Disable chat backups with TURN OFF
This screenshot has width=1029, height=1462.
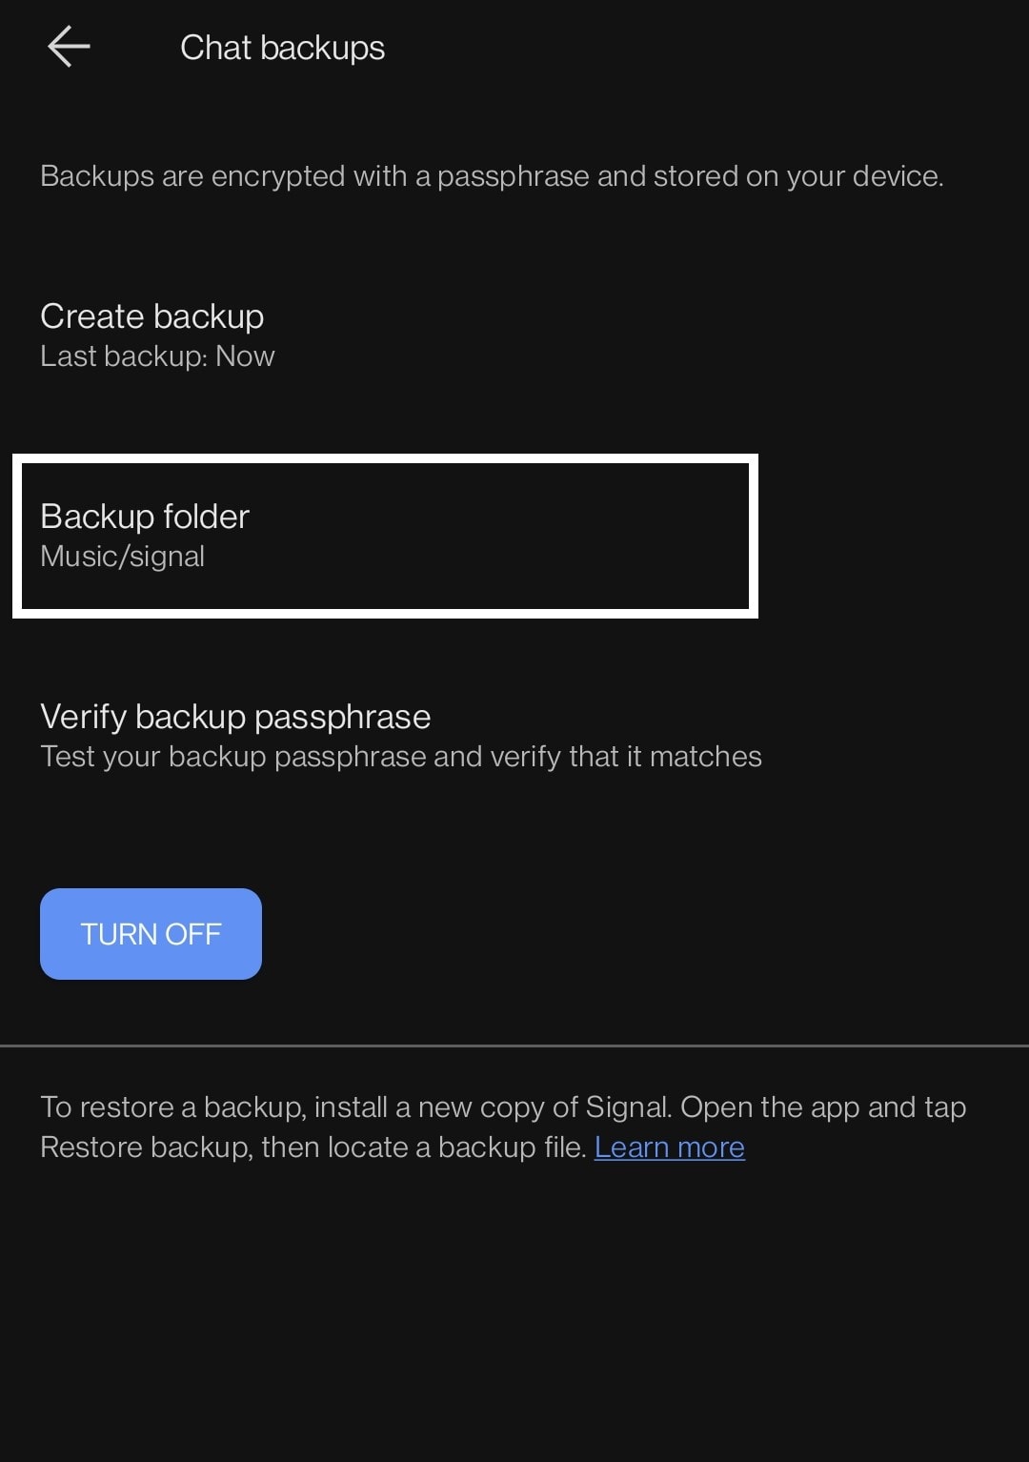click(150, 933)
